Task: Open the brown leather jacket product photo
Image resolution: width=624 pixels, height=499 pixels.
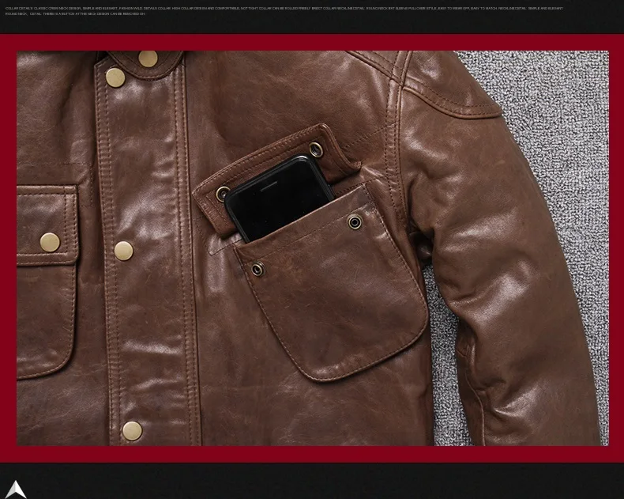Action: click(313, 248)
